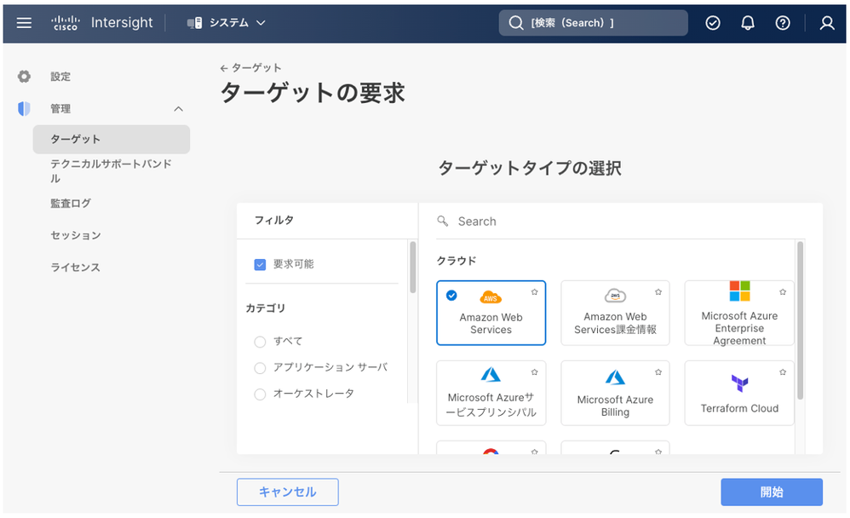Click the 開始 button

coord(772,492)
